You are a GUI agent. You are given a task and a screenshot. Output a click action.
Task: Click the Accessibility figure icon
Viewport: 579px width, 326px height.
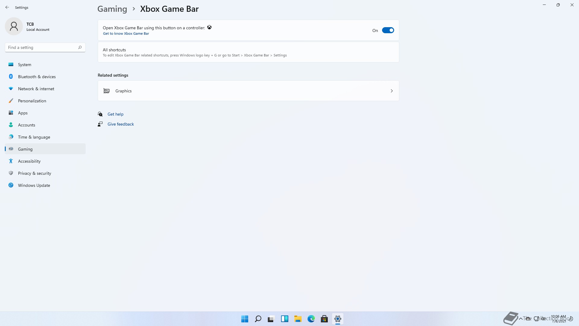[11, 161]
